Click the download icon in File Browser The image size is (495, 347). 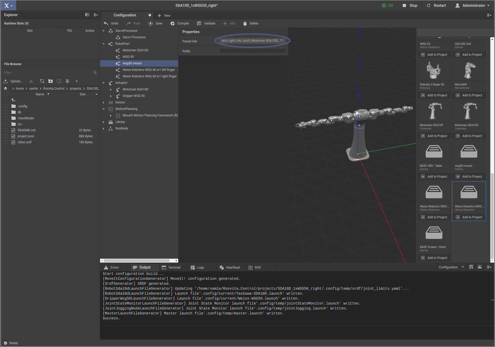click(x=31, y=81)
